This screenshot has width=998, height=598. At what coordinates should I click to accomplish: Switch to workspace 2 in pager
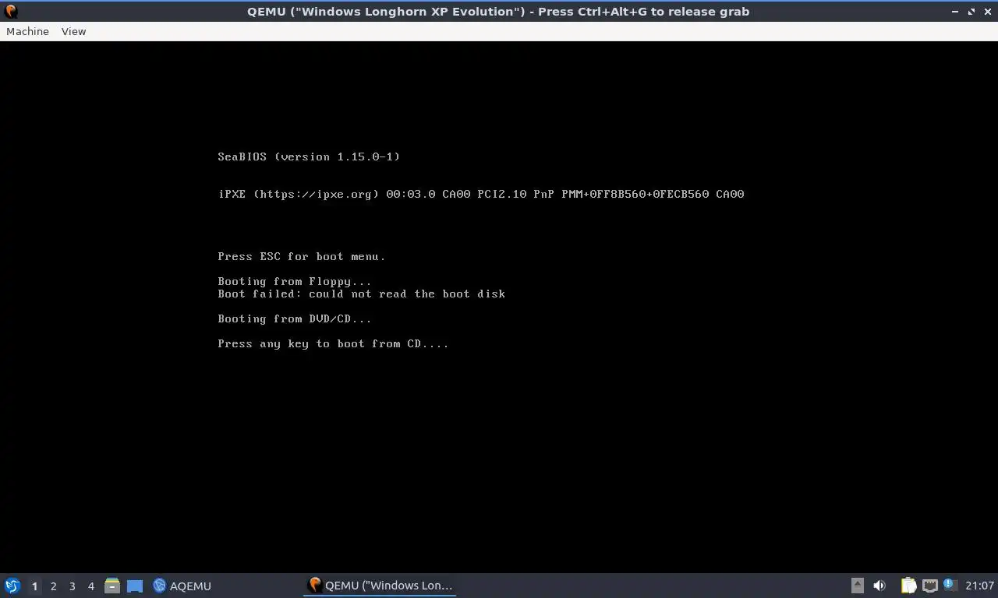[x=53, y=586]
